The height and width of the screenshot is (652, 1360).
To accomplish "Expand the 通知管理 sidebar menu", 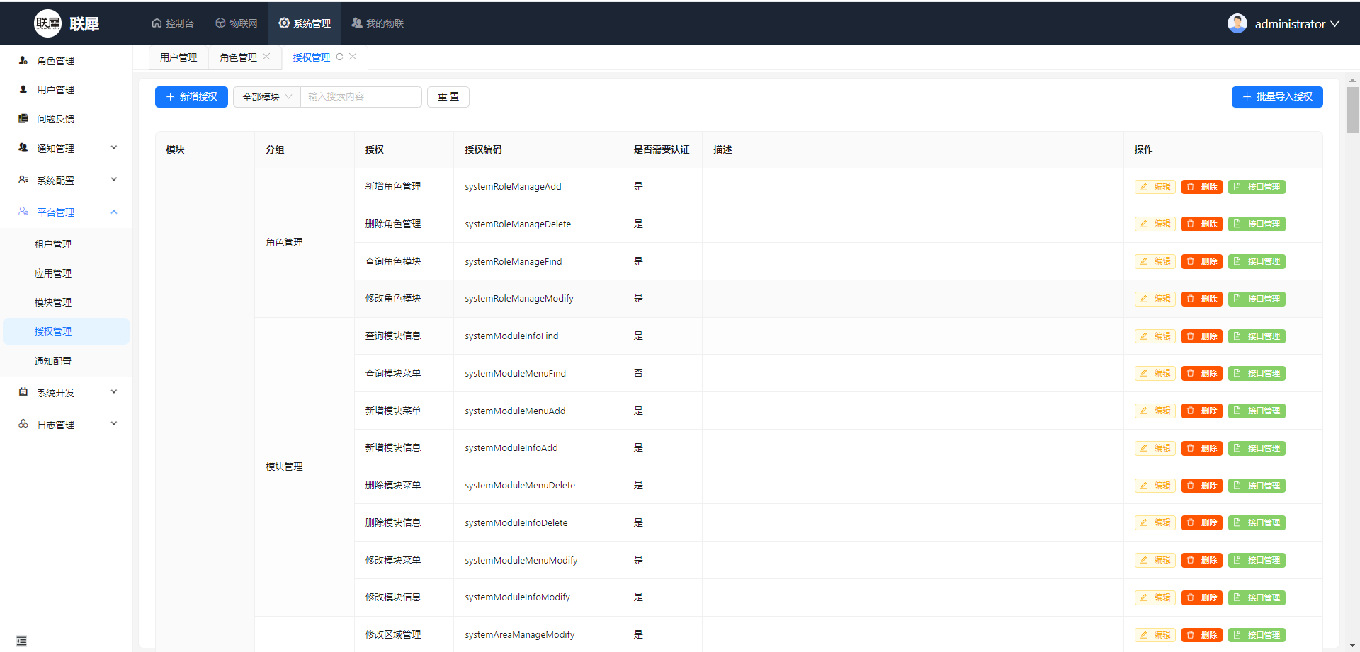I will (67, 149).
